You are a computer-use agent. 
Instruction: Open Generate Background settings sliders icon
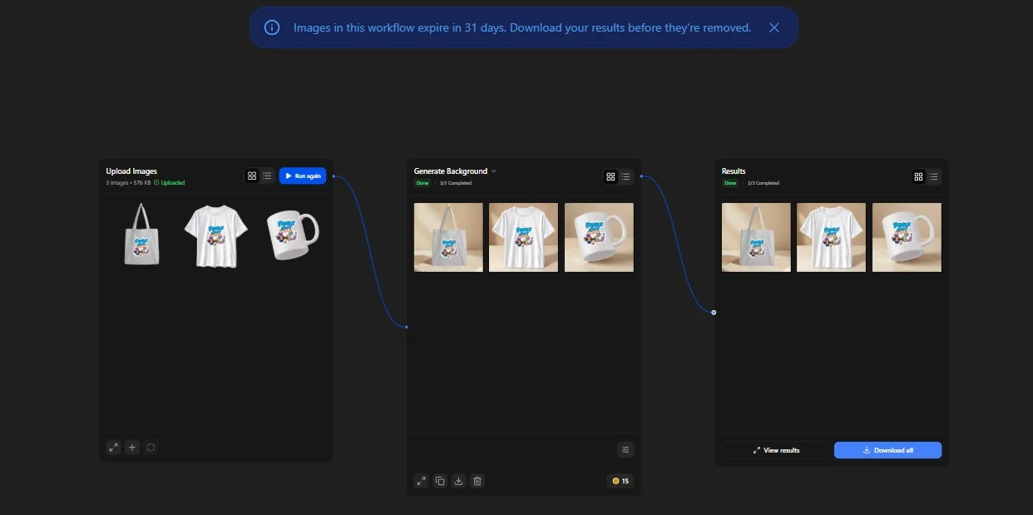[625, 450]
